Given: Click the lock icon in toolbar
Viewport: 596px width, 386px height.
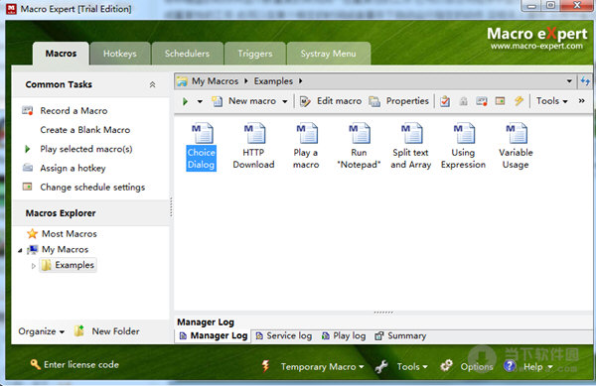Looking at the screenshot, I should [x=463, y=101].
